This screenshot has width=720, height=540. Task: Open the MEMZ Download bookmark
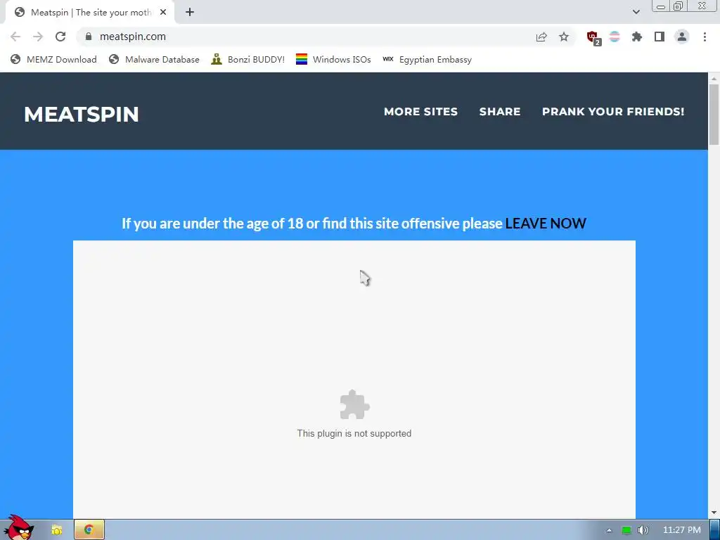point(53,59)
